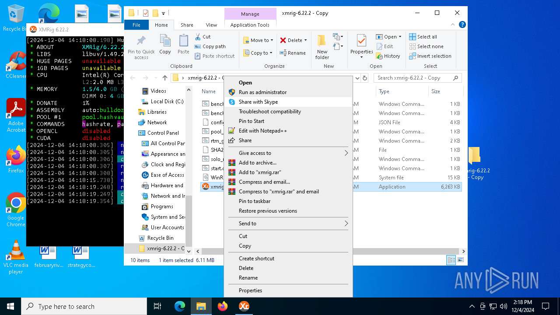Open the Move to dropdown
This screenshot has height=315, width=560.
click(258, 40)
